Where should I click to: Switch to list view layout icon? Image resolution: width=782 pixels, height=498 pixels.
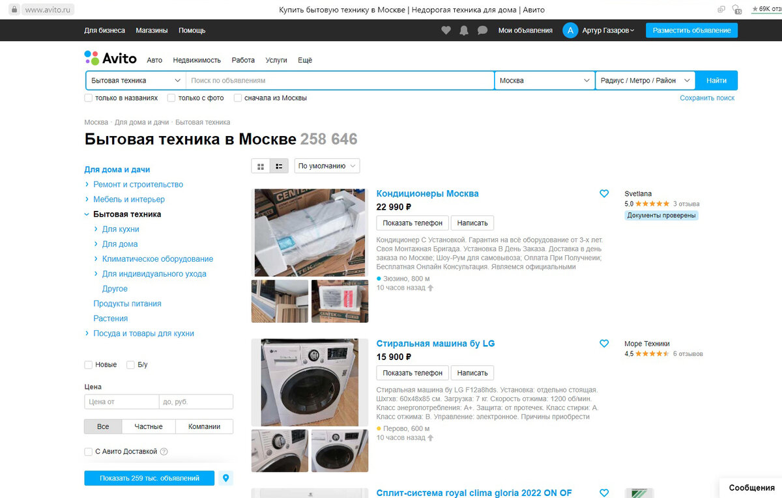click(279, 166)
